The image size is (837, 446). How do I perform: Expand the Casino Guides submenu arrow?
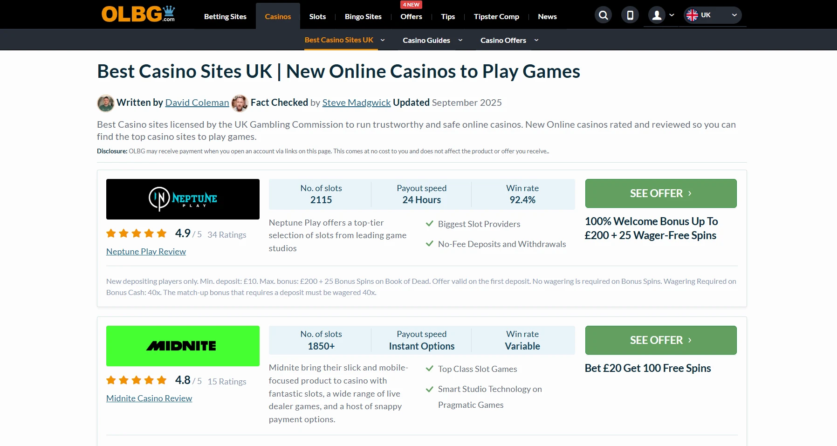460,40
